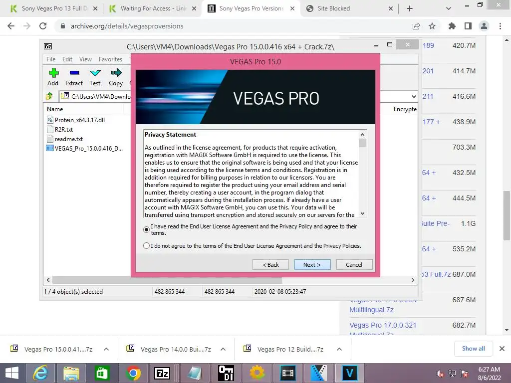511x383 pixels.
Task: Reload the archive.org page
Action: click(43, 26)
